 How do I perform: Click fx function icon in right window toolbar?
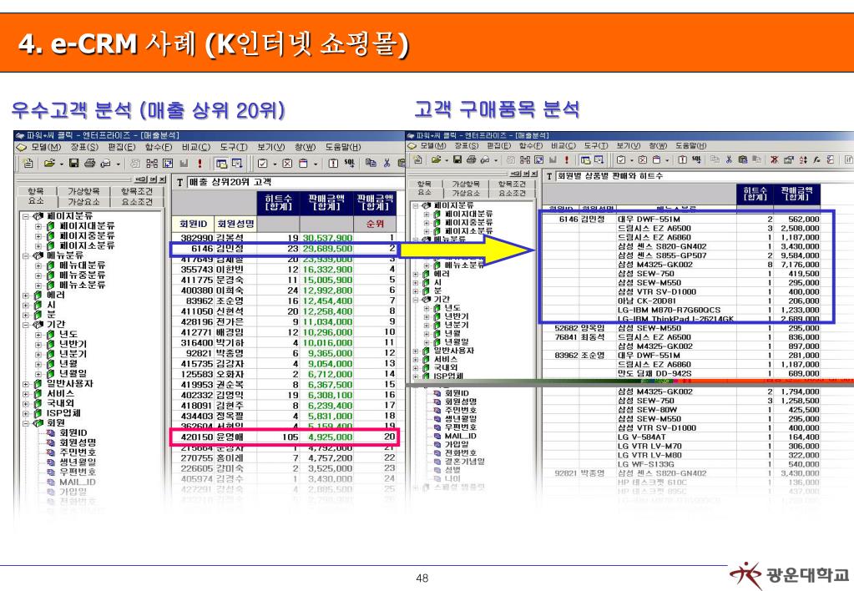tap(816, 159)
